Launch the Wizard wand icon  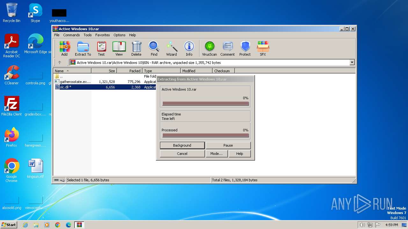(171, 49)
